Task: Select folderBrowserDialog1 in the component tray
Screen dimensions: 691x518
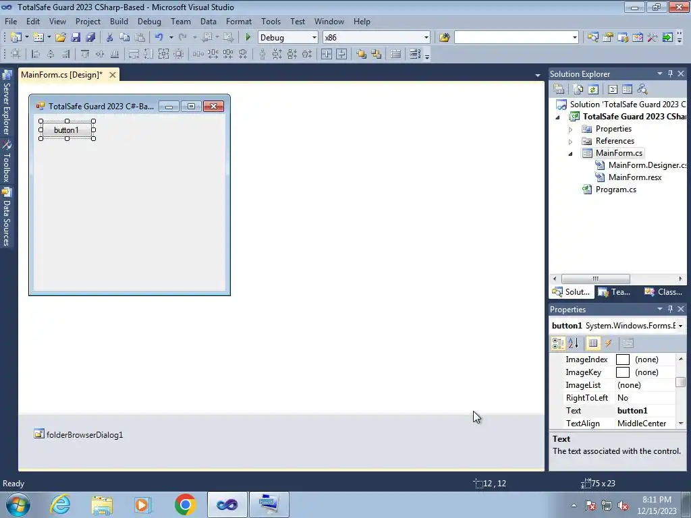Action: tap(78, 435)
